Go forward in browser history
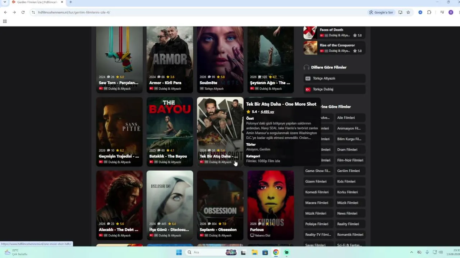Viewport: 460px width, 258px height. click(14, 12)
